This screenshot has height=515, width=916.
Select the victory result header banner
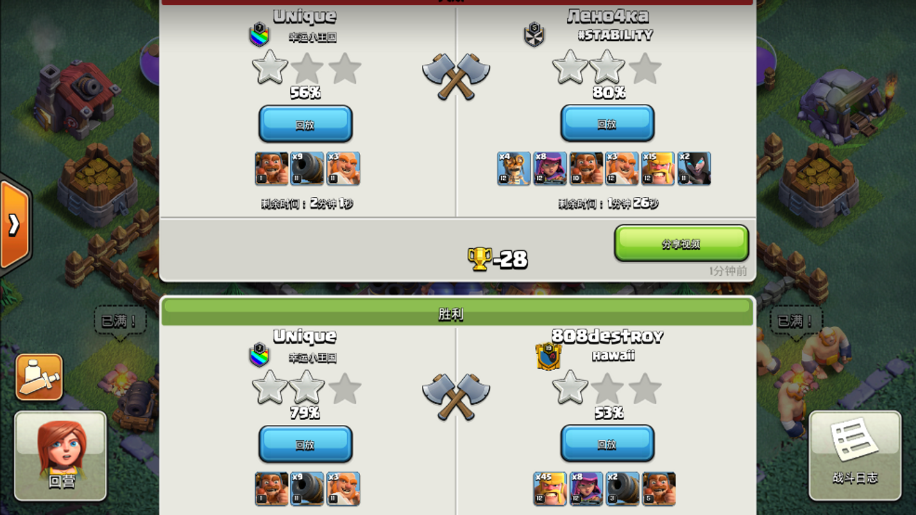[x=457, y=313]
